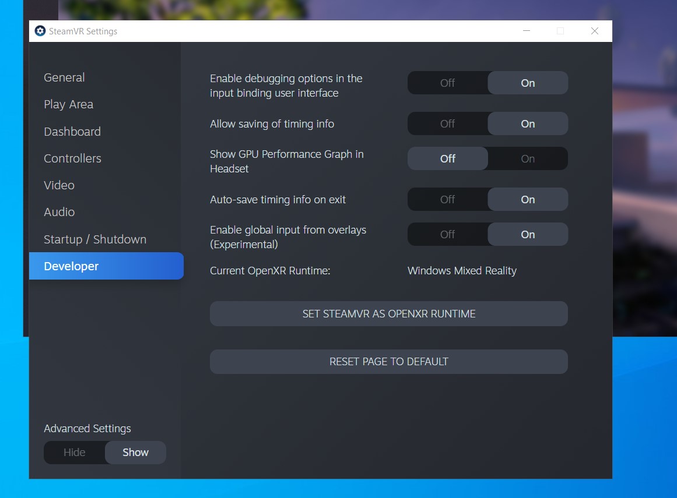The height and width of the screenshot is (498, 677).
Task: Turn off input binding debugging options
Action: pos(447,83)
